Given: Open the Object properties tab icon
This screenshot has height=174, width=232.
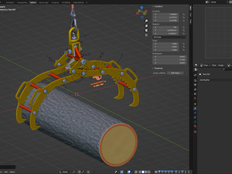Looking at the screenshot, I should pos(195,104).
